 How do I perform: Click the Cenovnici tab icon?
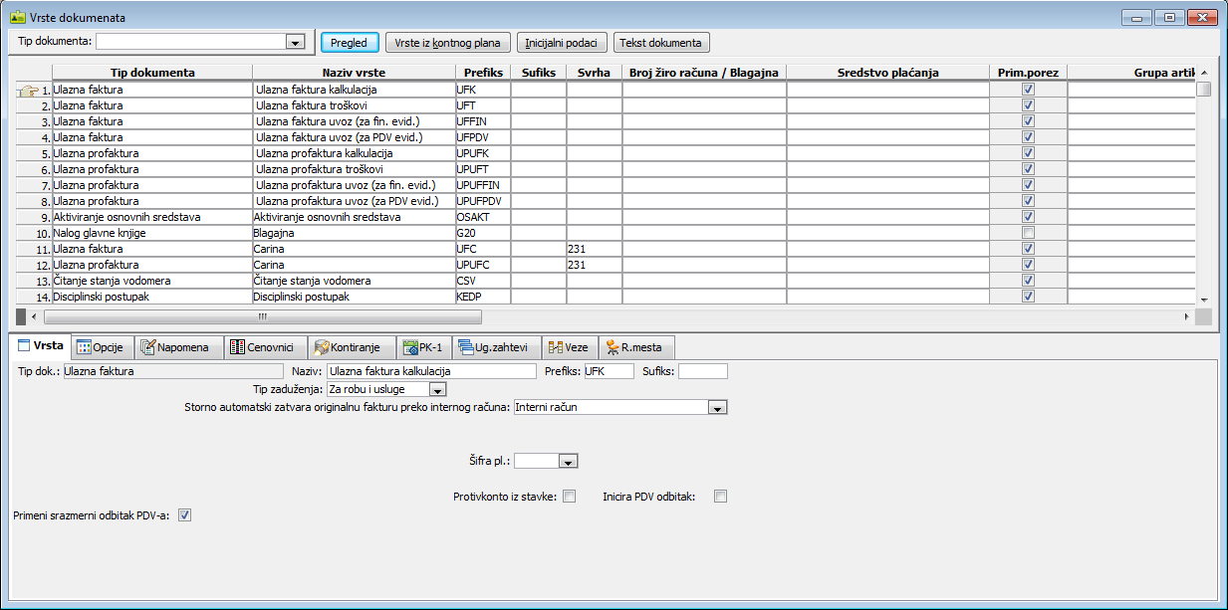(x=237, y=347)
